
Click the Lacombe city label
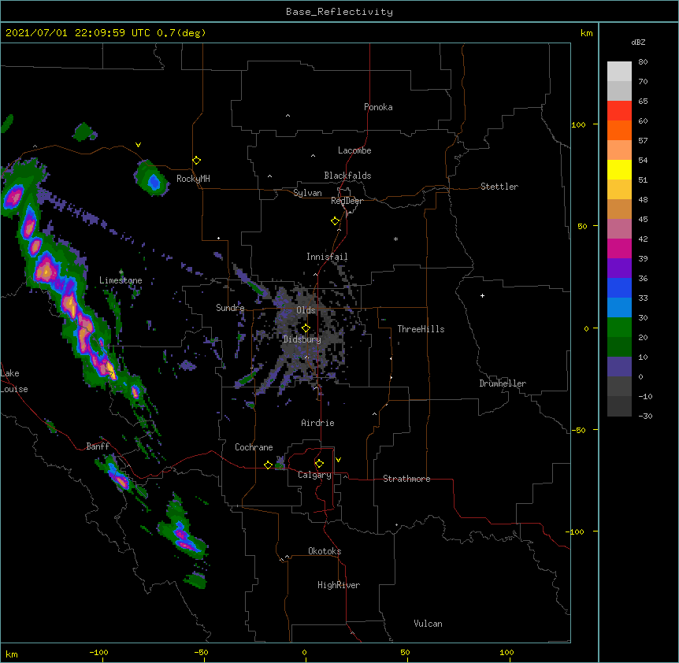point(354,150)
